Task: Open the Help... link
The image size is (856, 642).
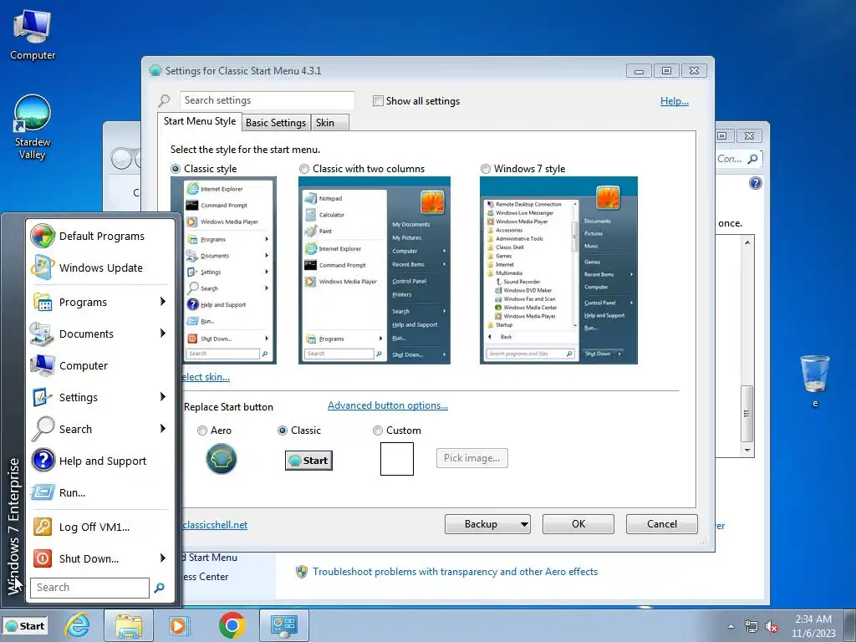Action: [675, 101]
